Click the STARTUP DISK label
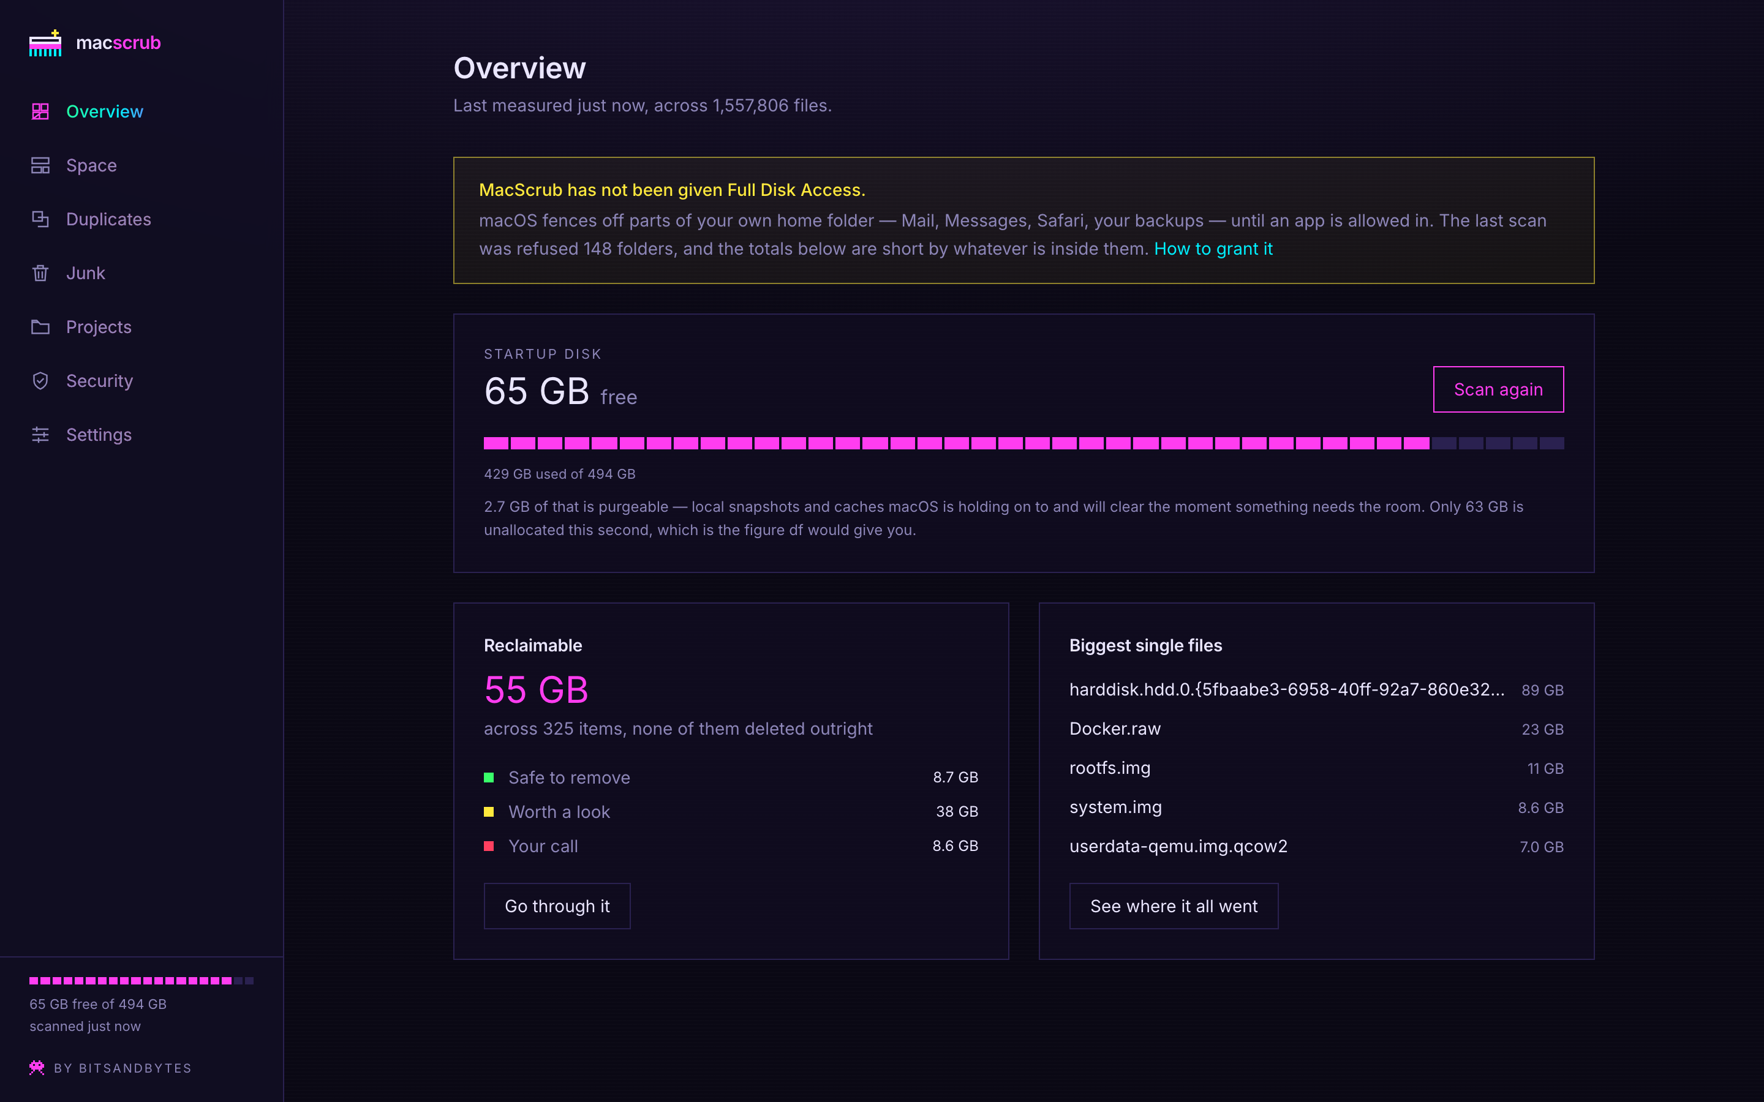This screenshot has height=1102, width=1764. coord(542,354)
